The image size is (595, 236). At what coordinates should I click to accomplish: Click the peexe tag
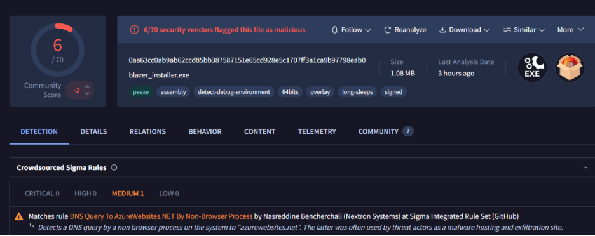[140, 92]
